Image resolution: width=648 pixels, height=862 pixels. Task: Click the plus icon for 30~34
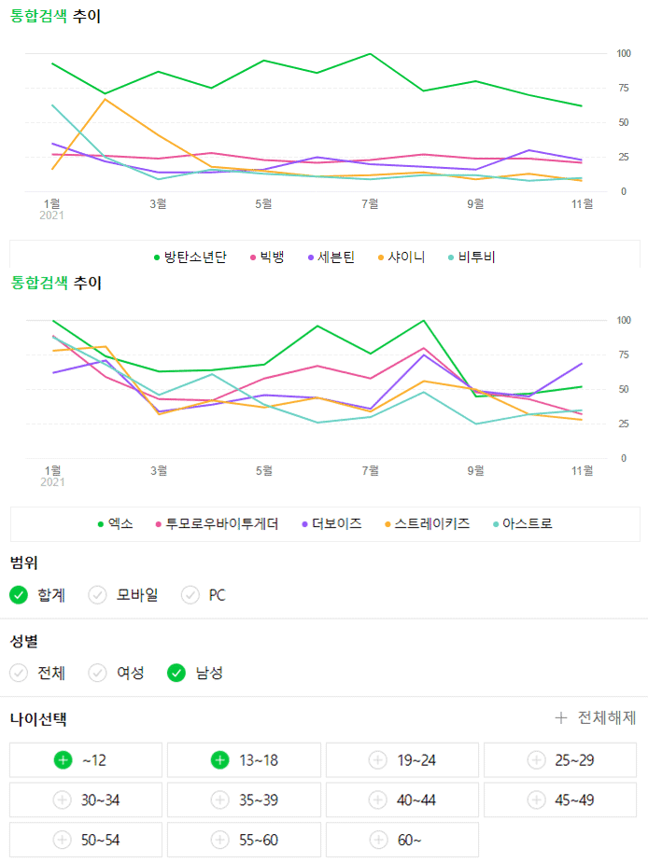pos(62,799)
